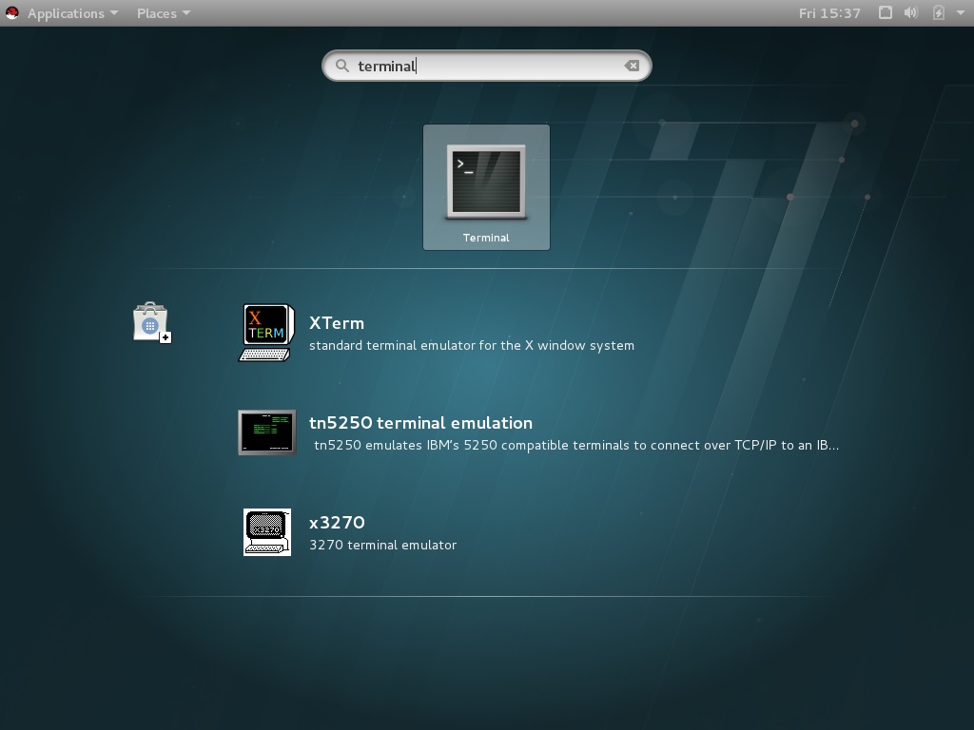This screenshot has width=974, height=730.
Task: Open the x3270 emulator icon
Action: pyautogui.click(x=267, y=532)
